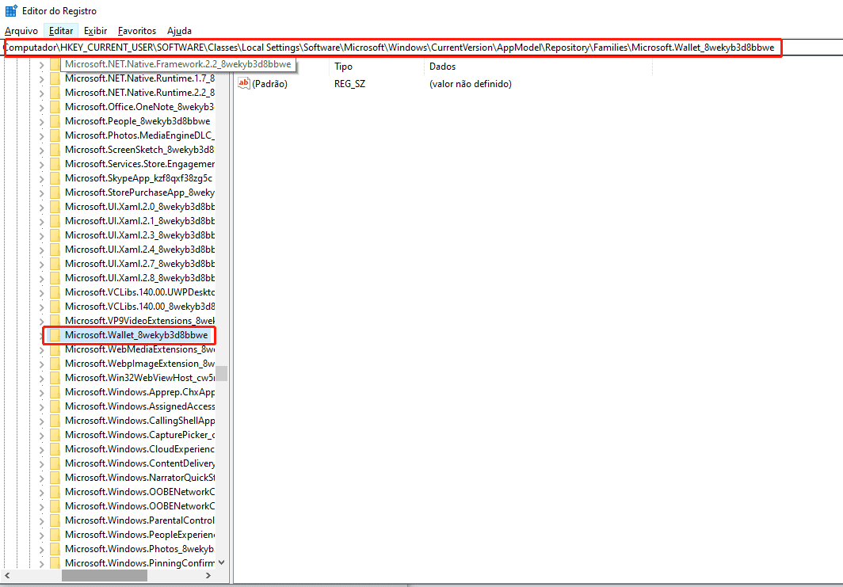
Task: Click folder icon of Microsoft.UI.Xaml.2.0
Action: pos(55,207)
